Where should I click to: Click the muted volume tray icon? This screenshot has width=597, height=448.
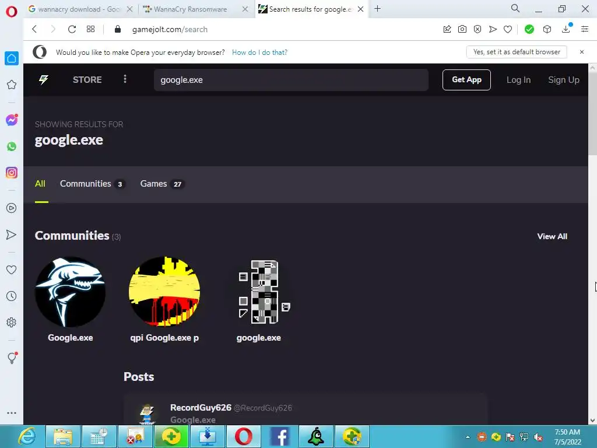pyautogui.click(x=539, y=437)
